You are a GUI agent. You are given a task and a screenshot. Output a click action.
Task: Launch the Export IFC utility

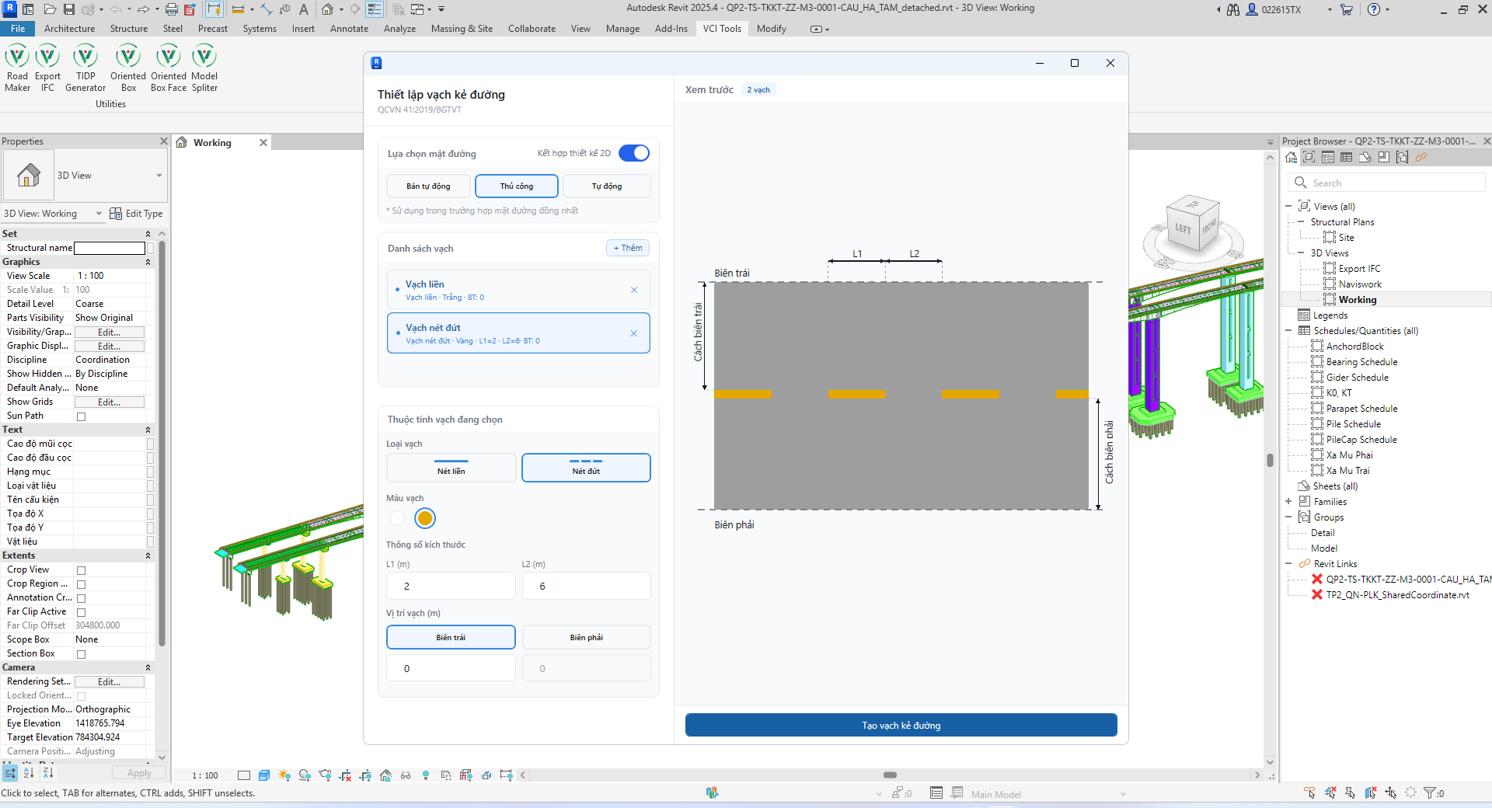(47, 68)
